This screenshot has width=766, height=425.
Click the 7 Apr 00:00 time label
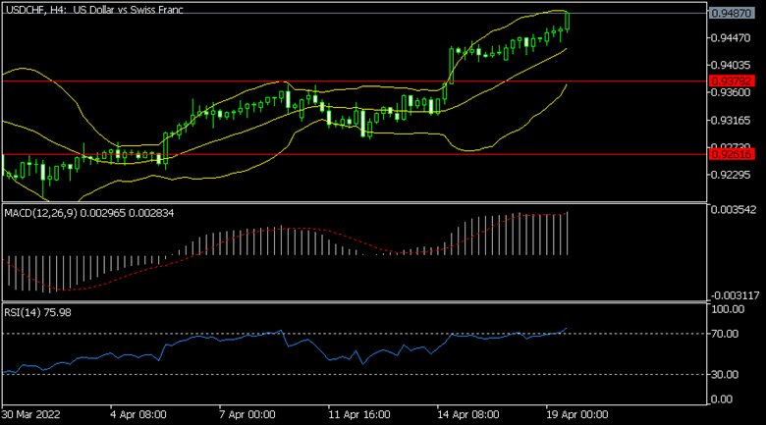click(247, 415)
